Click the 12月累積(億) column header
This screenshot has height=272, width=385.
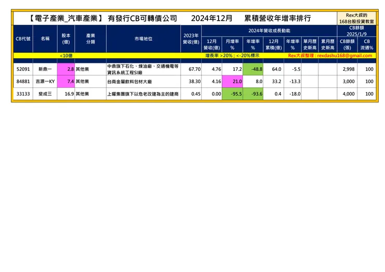click(274, 44)
